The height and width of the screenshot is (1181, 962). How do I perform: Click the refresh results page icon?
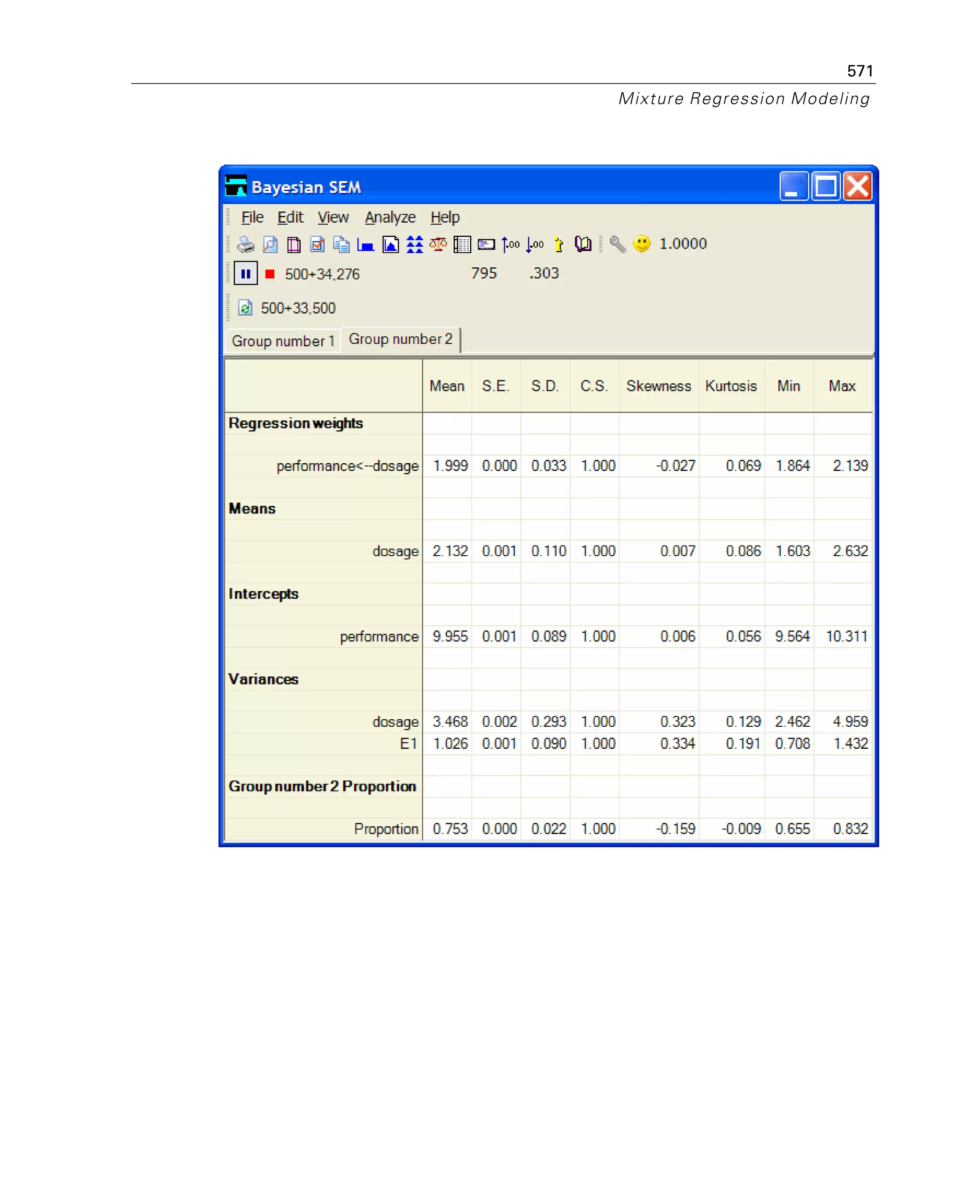(x=245, y=308)
